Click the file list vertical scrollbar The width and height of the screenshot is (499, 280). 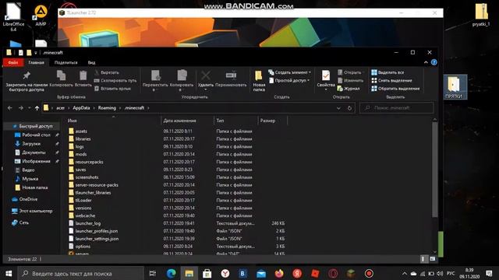pyautogui.click(x=435, y=170)
